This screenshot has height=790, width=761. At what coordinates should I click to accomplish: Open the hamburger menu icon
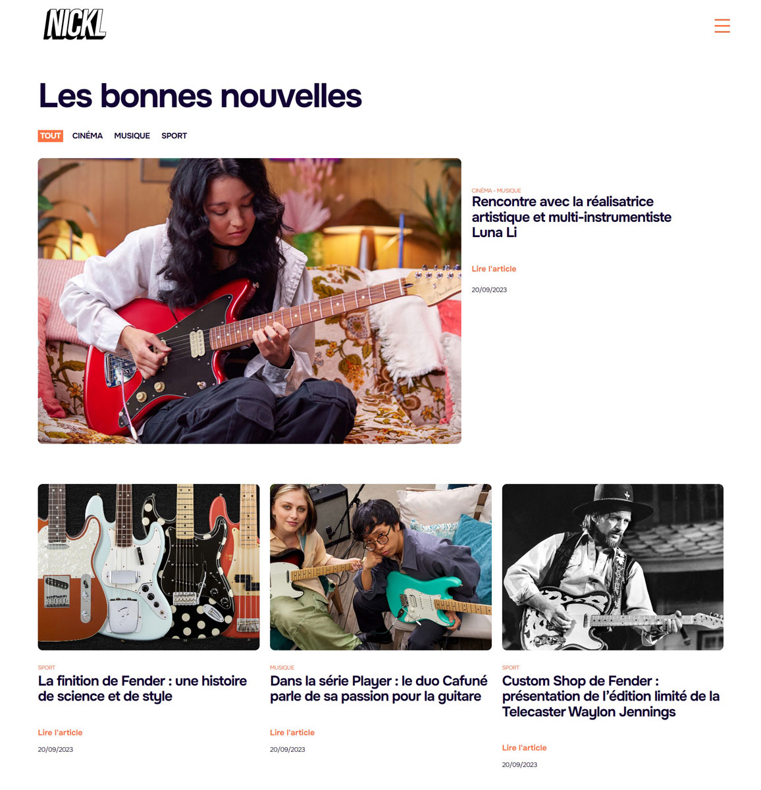[722, 26]
